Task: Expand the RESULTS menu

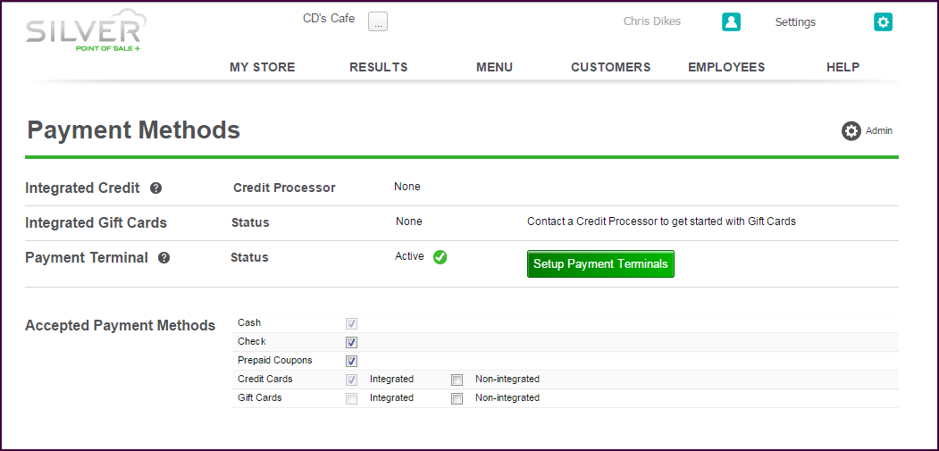Action: (378, 67)
